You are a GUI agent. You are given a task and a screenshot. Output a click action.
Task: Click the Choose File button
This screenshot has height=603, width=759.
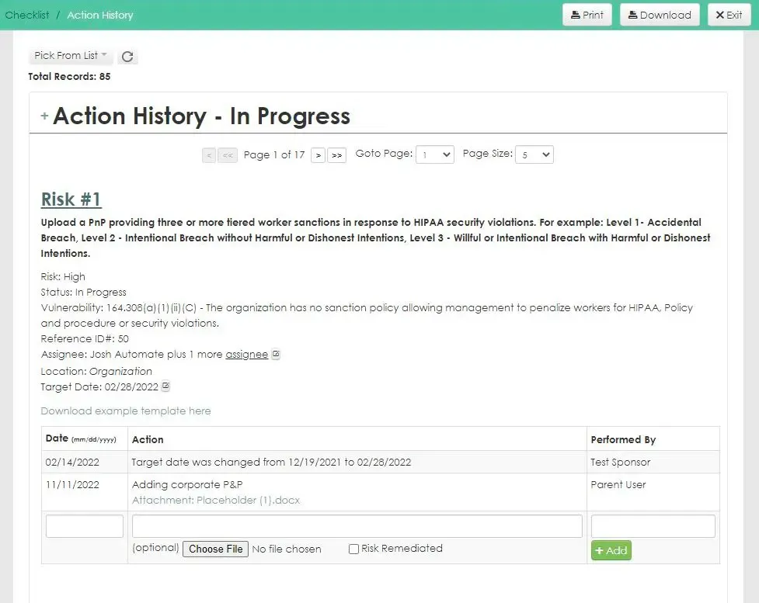pos(215,549)
